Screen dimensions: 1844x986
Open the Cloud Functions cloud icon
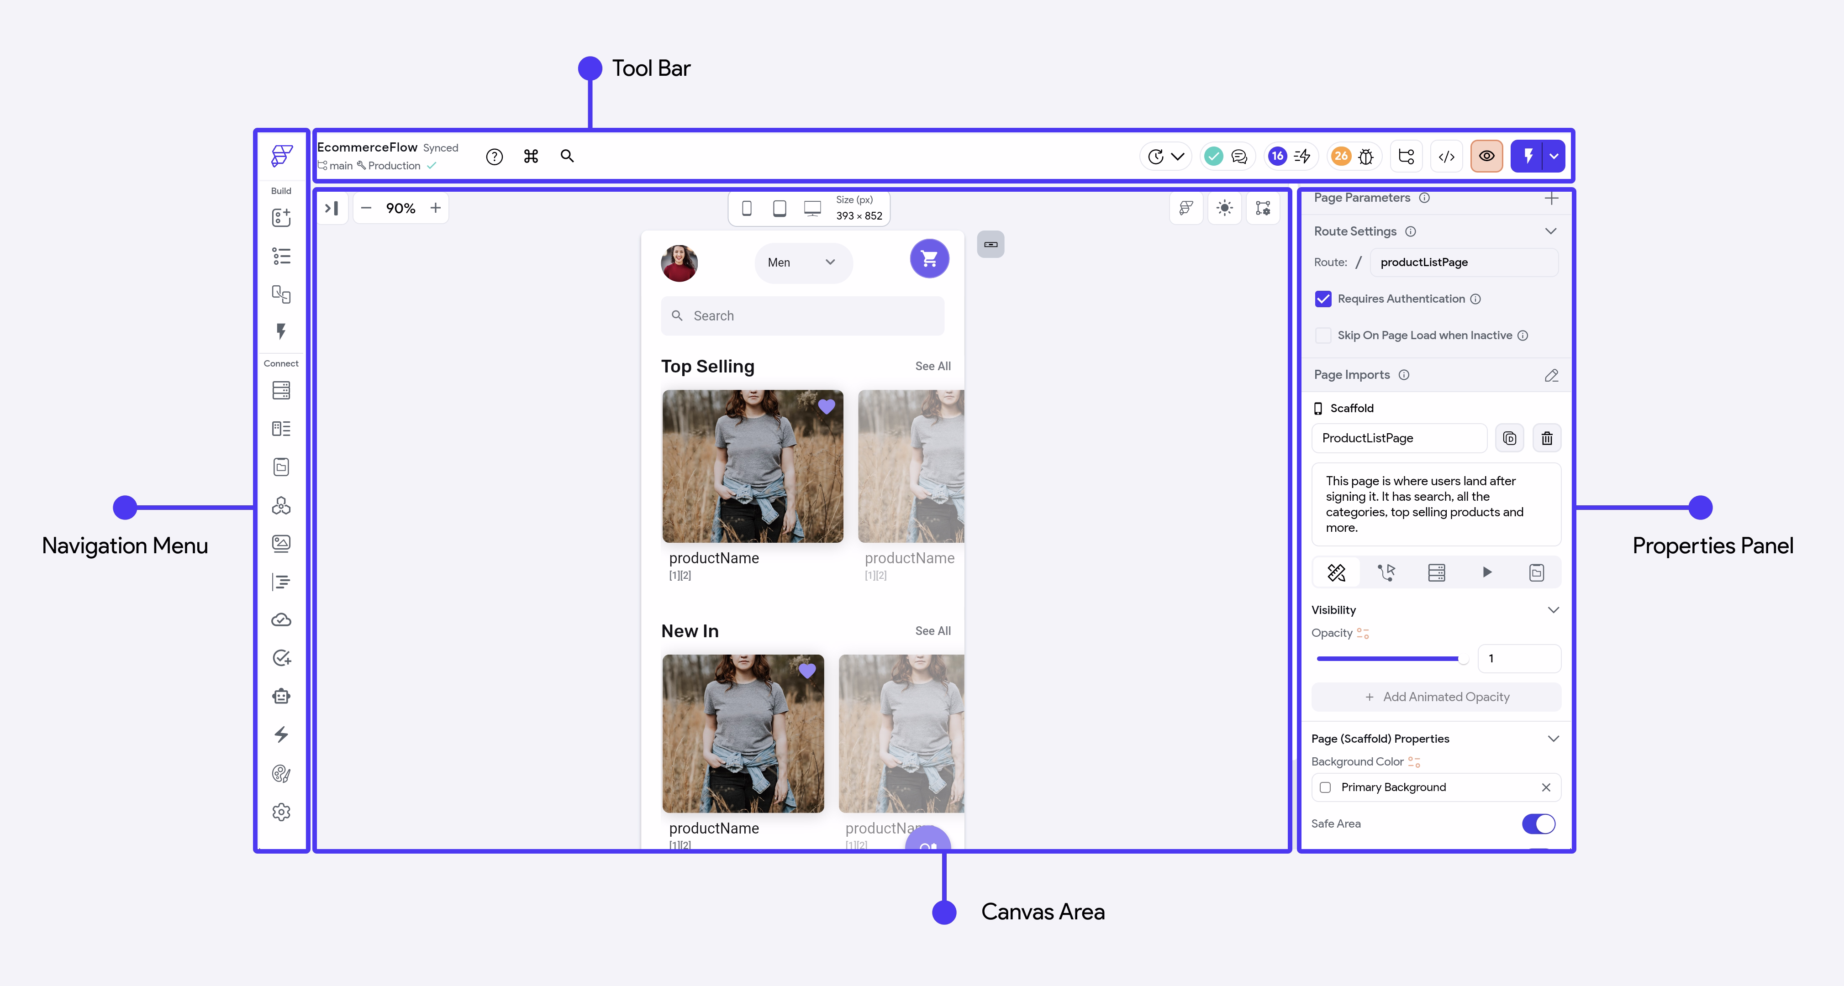pyautogui.click(x=281, y=619)
